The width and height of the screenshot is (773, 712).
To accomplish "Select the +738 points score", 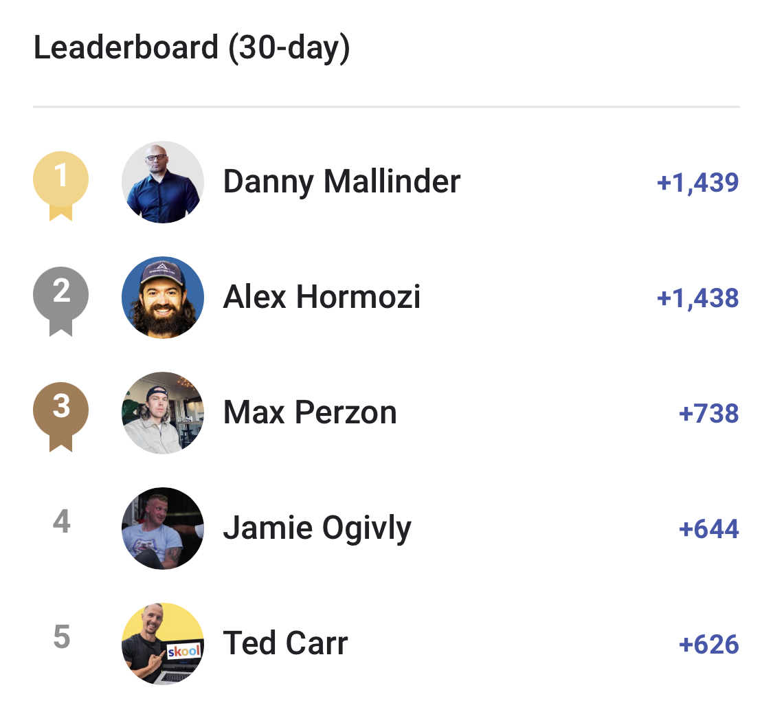I will pyautogui.click(x=708, y=413).
